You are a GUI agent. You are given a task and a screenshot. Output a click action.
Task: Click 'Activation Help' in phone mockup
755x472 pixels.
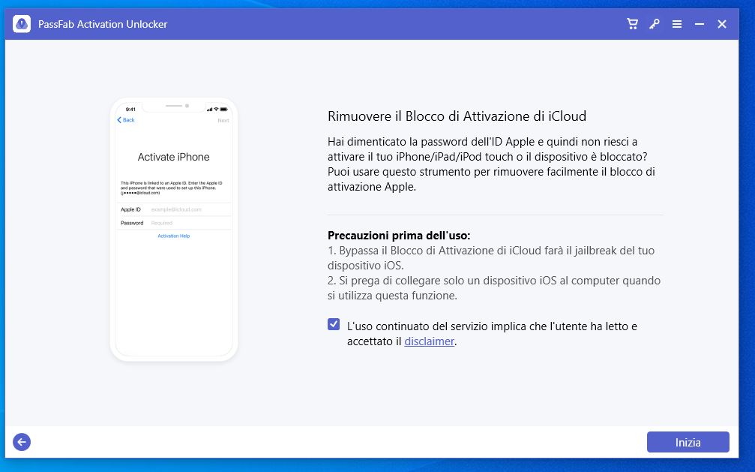click(x=174, y=236)
